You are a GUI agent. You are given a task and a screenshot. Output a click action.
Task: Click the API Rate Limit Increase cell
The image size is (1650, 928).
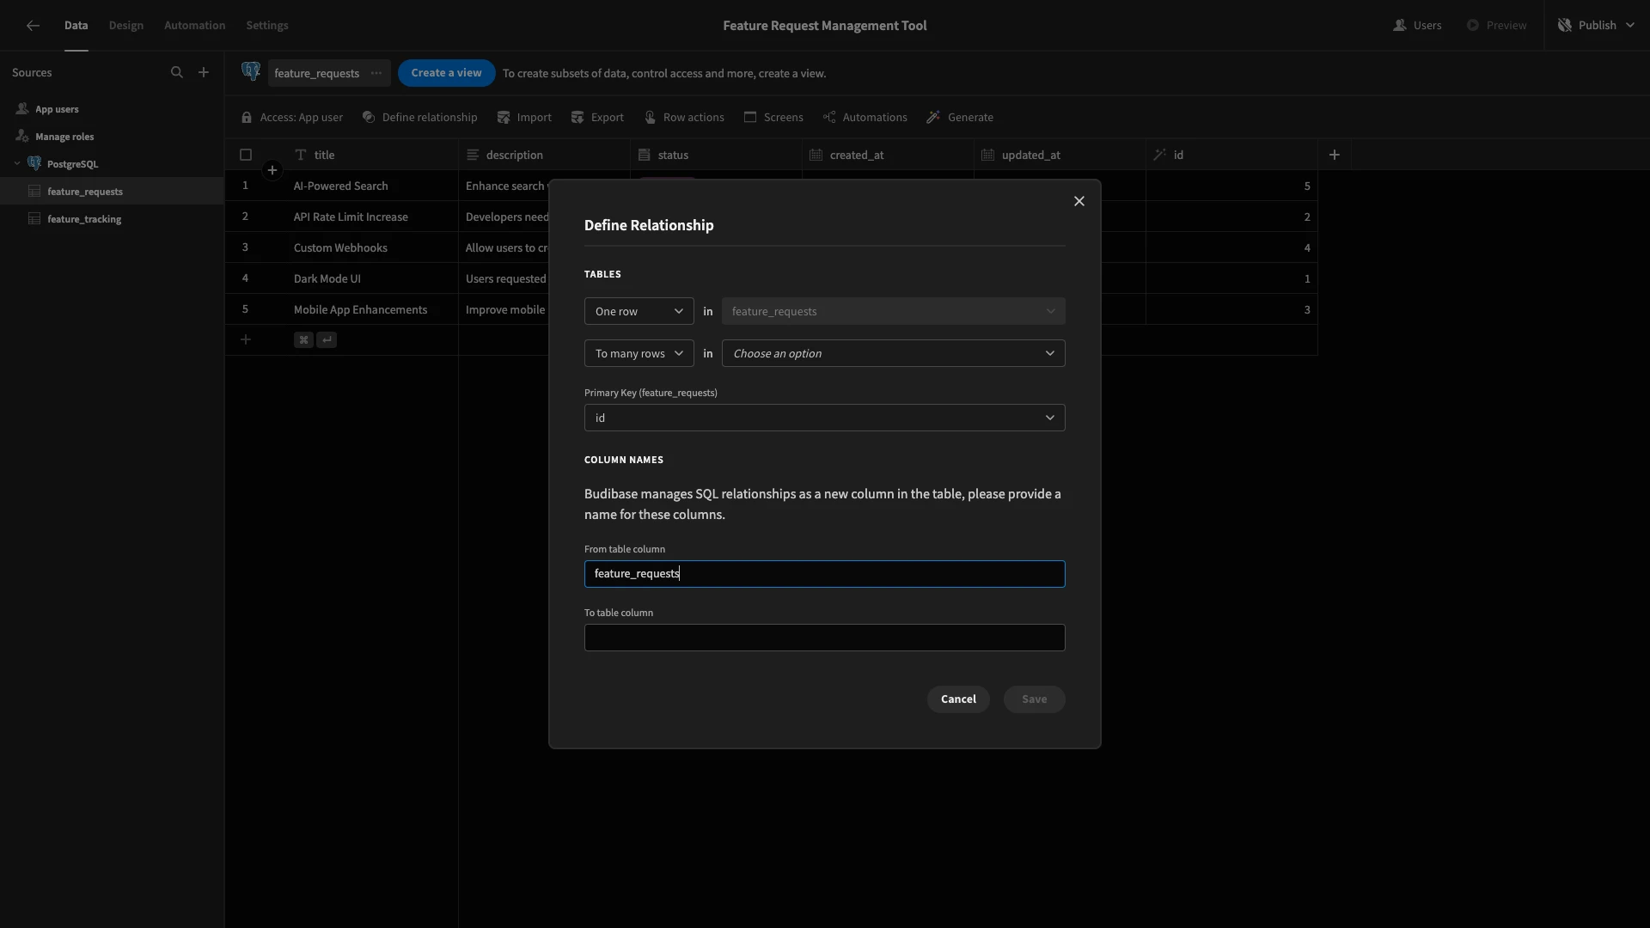(372, 217)
